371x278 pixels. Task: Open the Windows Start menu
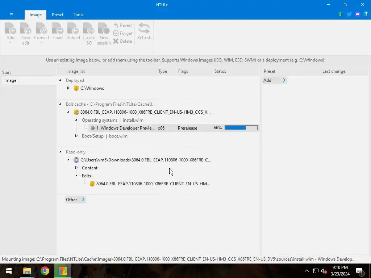pos(9,271)
